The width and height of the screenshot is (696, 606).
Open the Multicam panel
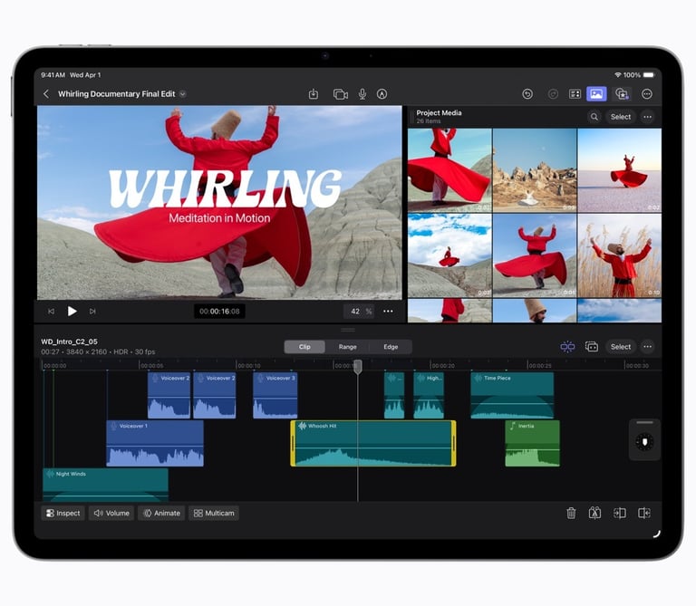coord(214,514)
